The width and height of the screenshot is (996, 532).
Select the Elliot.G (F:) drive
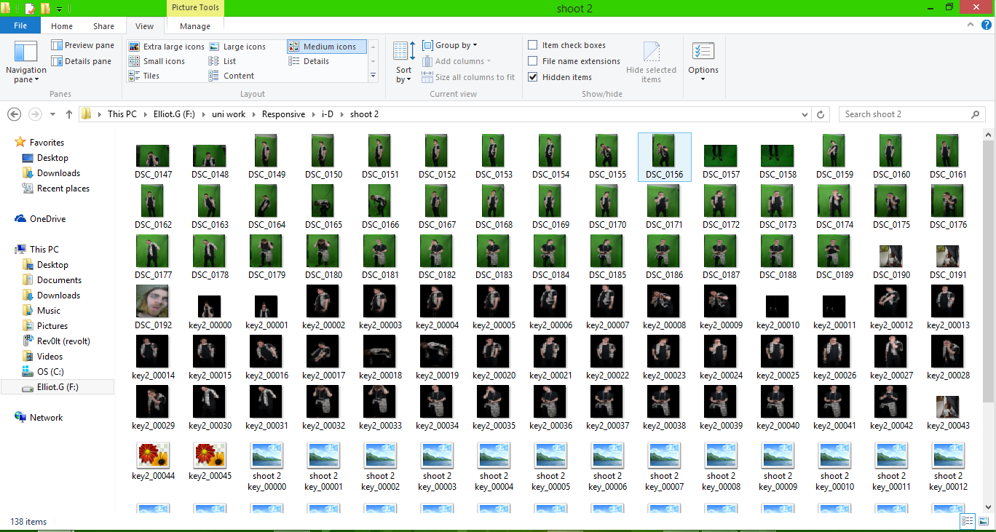[x=58, y=387]
